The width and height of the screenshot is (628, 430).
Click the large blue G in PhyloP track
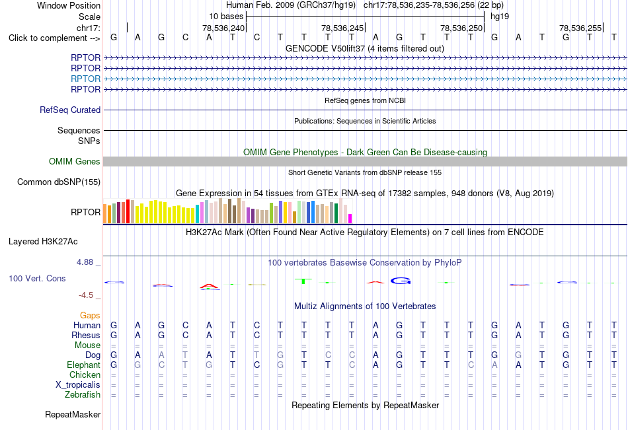pos(401,281)
